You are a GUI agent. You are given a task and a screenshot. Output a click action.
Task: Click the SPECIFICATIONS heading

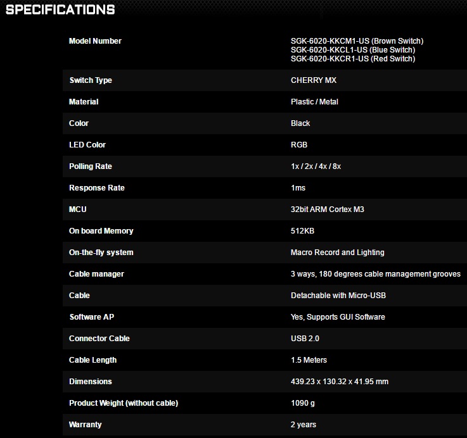pyautogui.click(x=60, y=10)
